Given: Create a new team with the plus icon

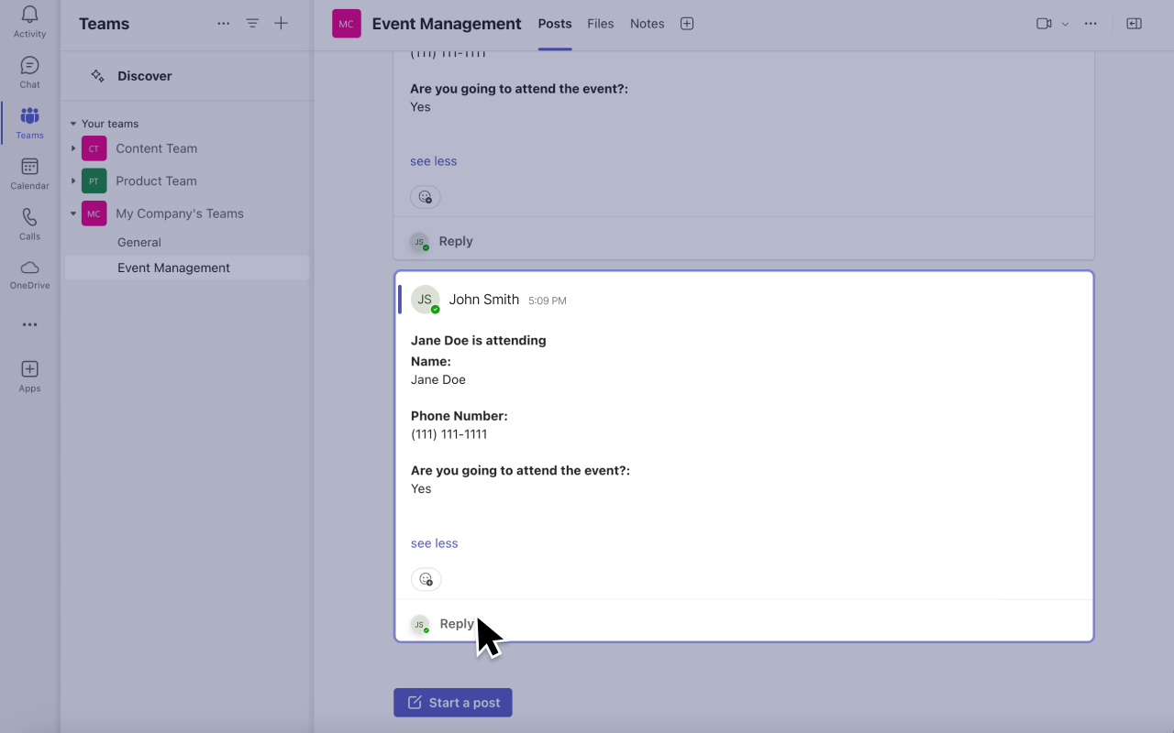Looking at the screenshot, I should (x=281, y=23).
